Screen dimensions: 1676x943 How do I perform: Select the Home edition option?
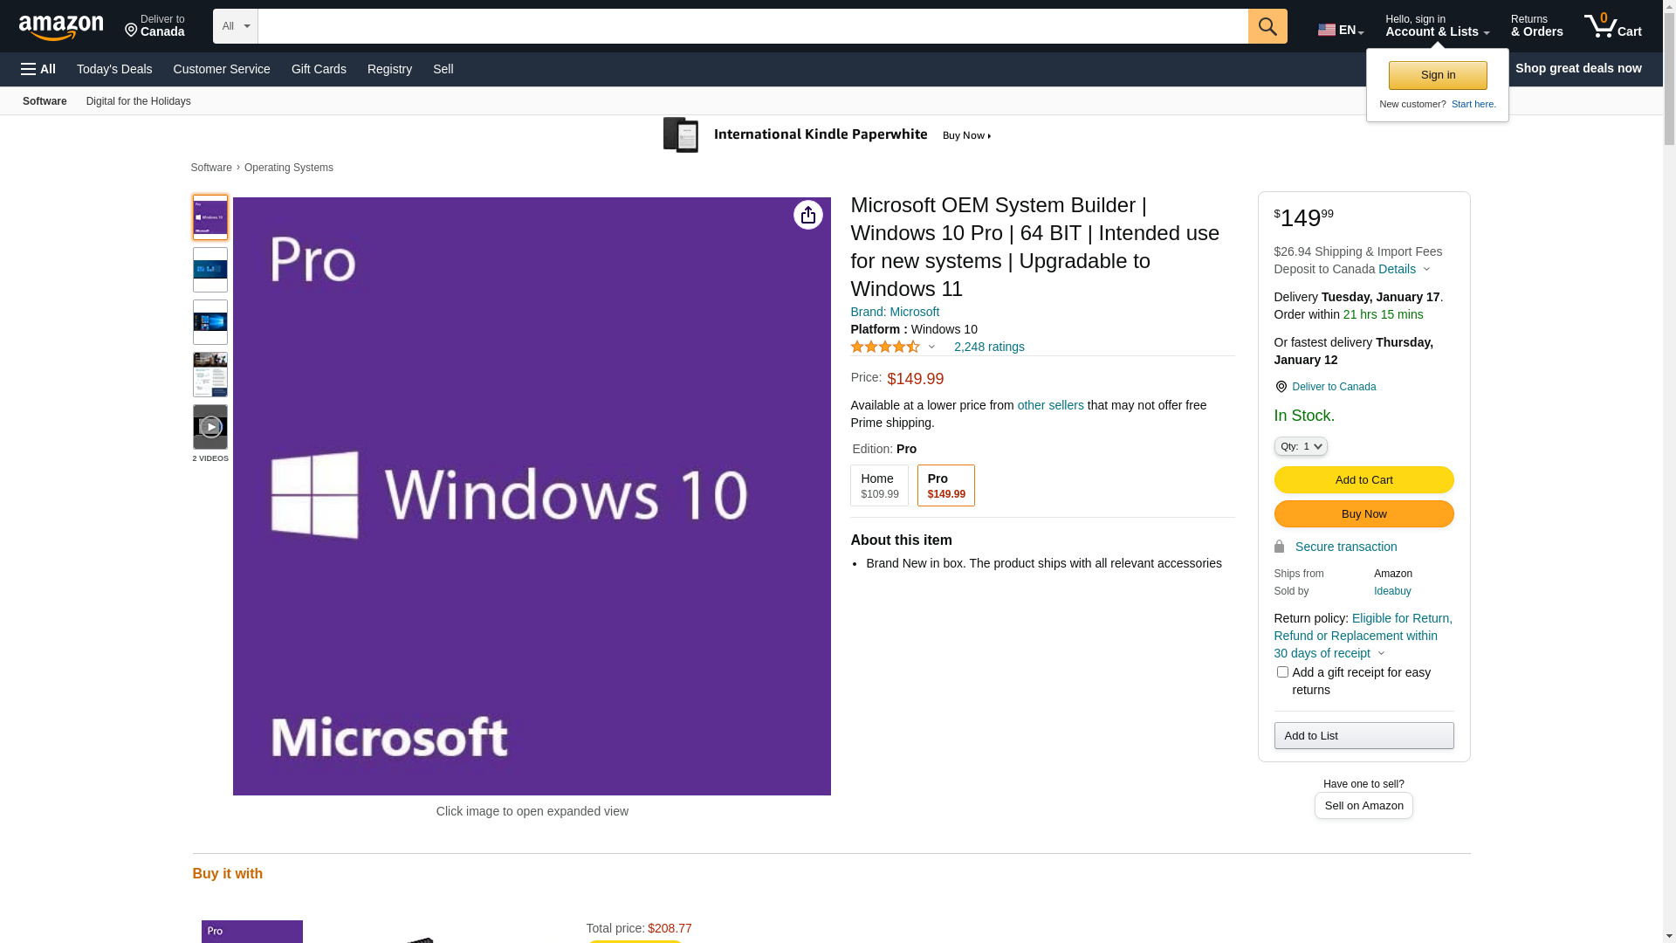[879, 485]
